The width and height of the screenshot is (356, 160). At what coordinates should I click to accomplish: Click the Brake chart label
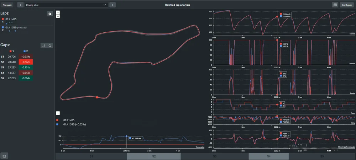pos(352,93)
